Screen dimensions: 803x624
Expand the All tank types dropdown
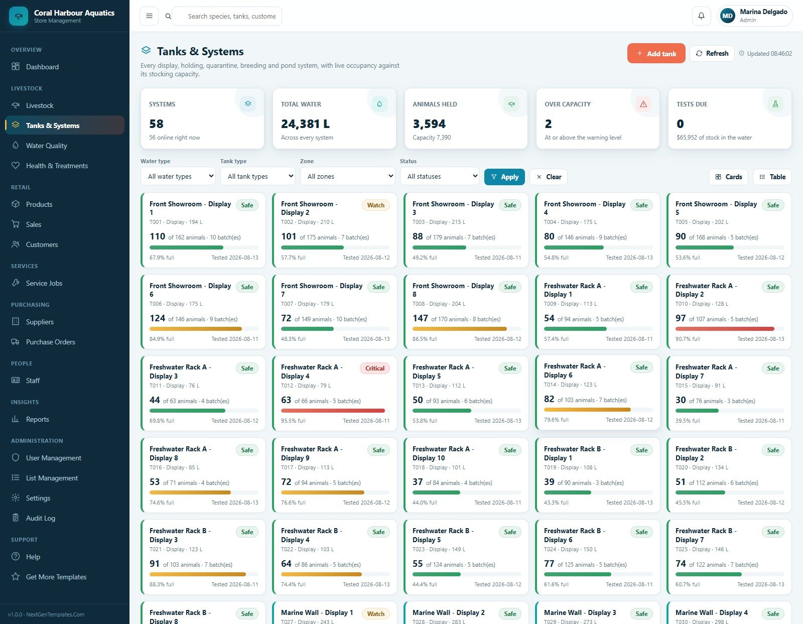[258, 176]
